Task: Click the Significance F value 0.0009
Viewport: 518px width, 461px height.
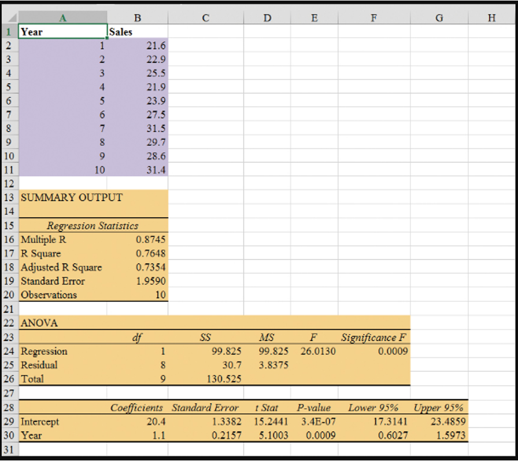Action: click(x=373, y=351)
